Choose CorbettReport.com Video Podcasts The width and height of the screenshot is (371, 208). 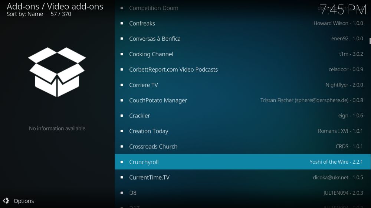(x=173, y=69)
